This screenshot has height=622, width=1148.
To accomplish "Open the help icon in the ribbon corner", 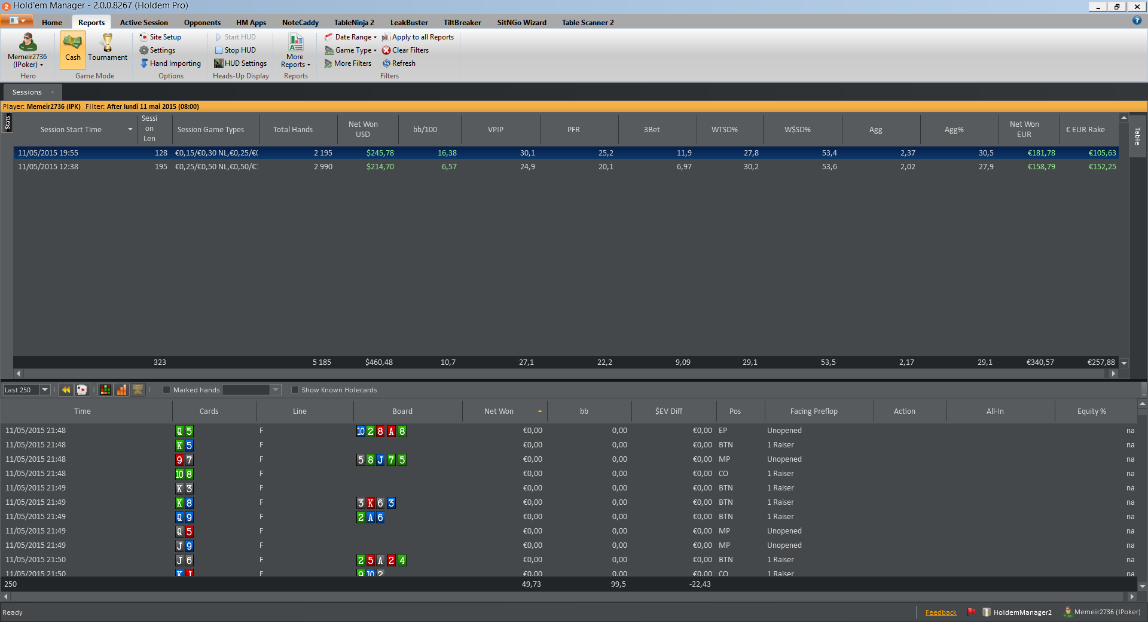I will click(1137, 20).
